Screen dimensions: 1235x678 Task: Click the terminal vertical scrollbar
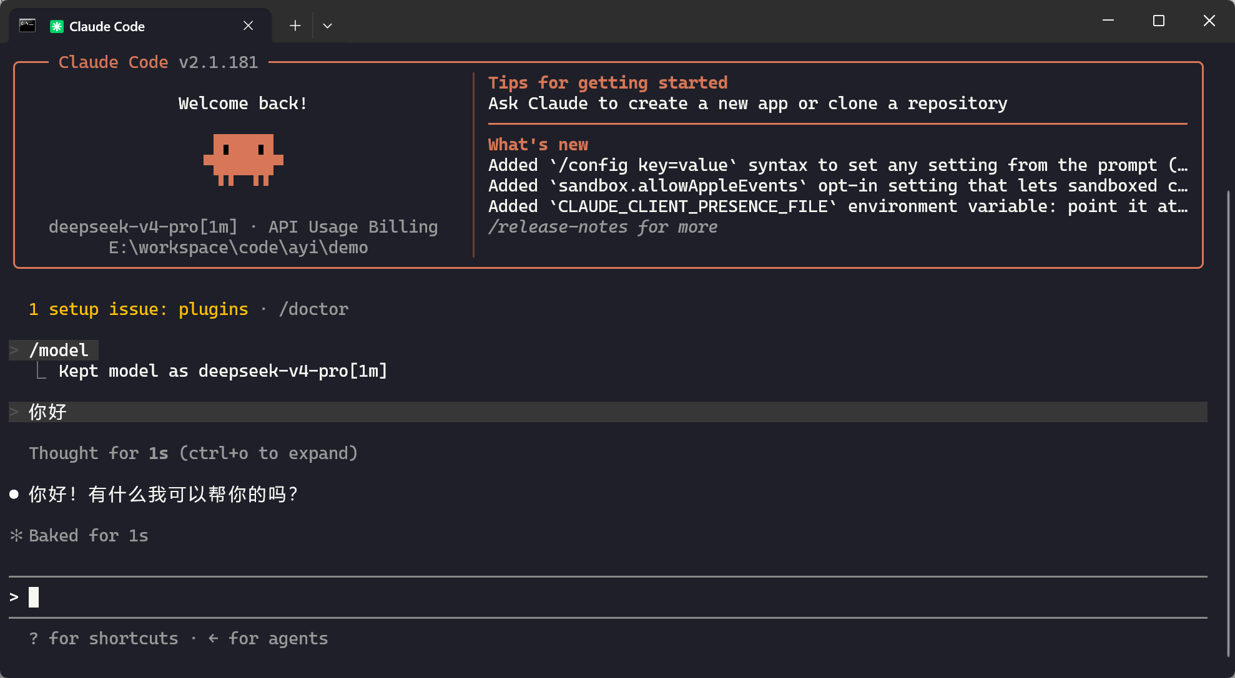1228,424
